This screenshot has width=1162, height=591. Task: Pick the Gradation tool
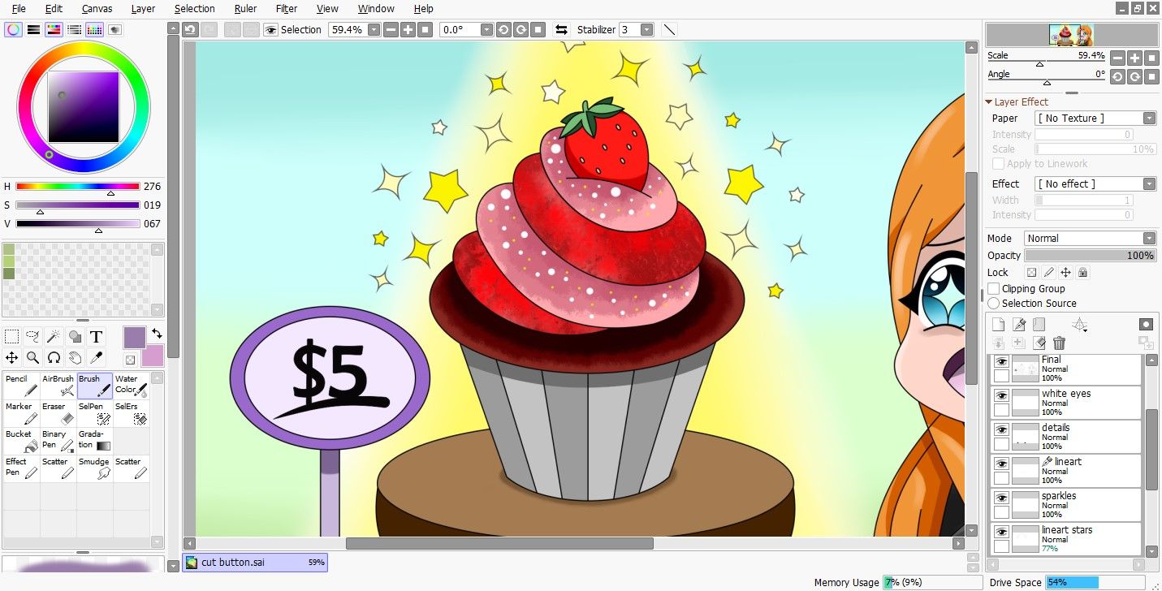pyautogui.click(x=93, y=439)
